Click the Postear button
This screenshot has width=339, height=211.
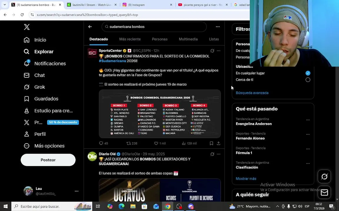click(48, 160)
